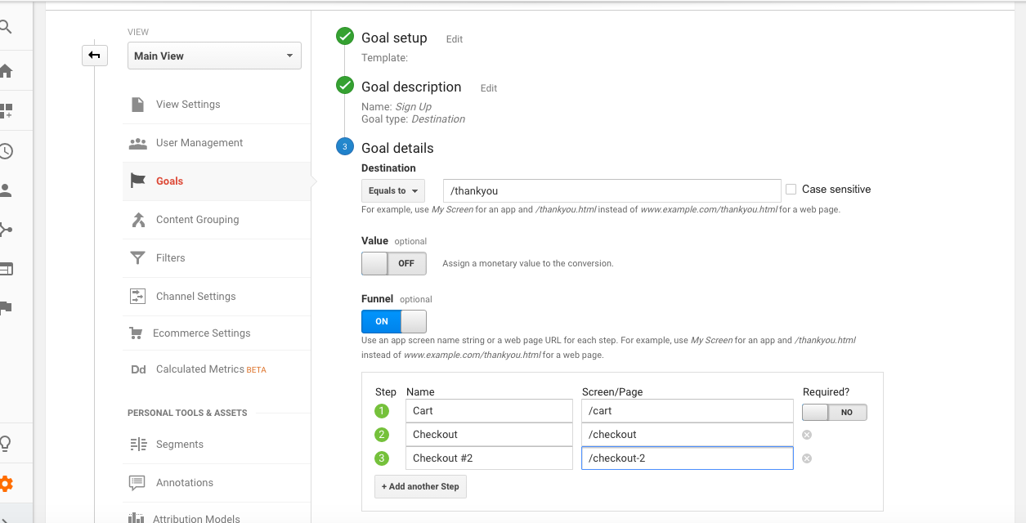Open Behavior layout icon in left rail
The height and width of the screenshot is (523, 1026).
point(6,269)
